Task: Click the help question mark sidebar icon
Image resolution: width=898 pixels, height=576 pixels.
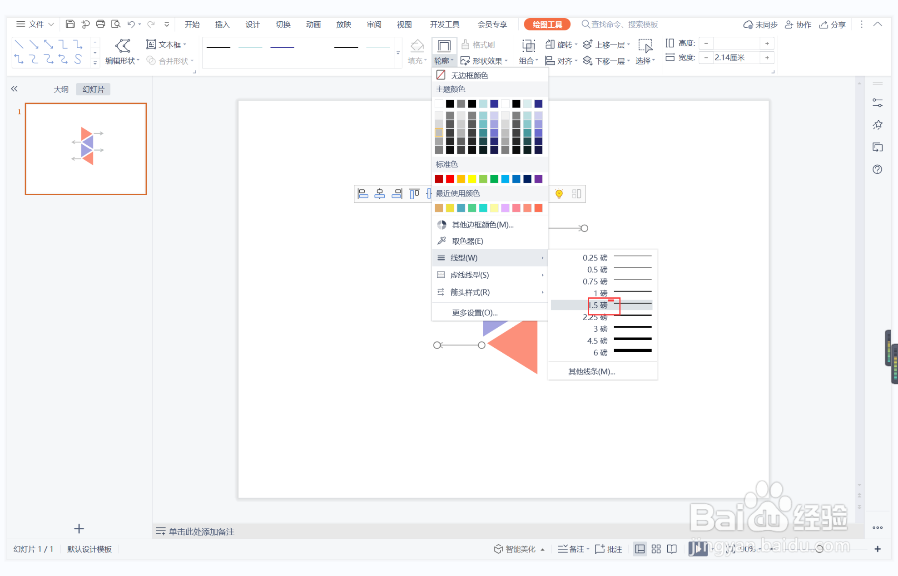Action: (877, 169)
